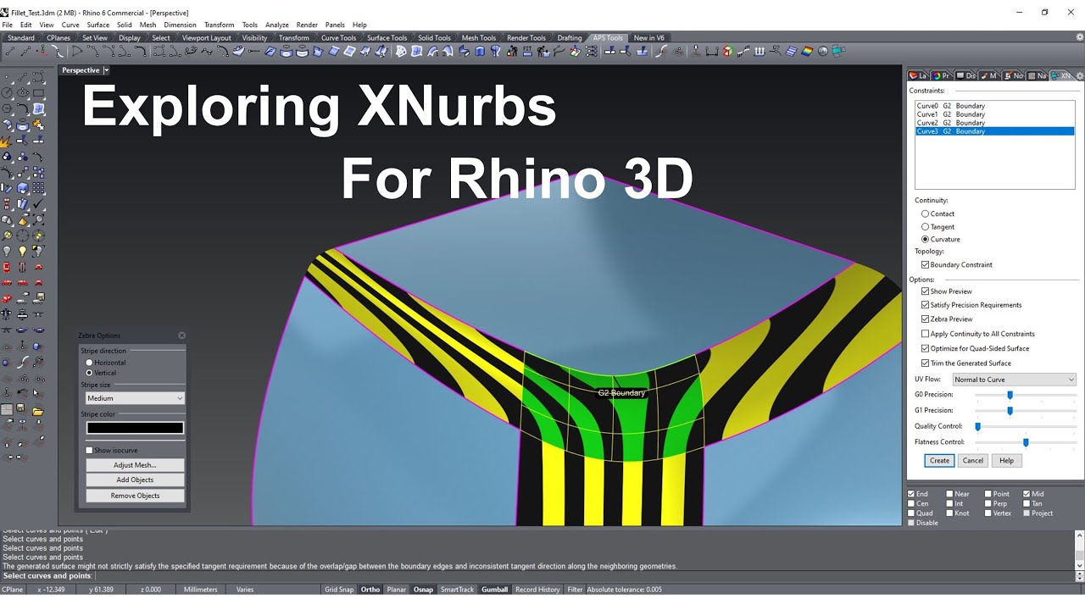Image resolution: width=1085 pixels, height=610 pixels.
Task: Click the yellow light bulb Show icon
Action: pyautogui.click(x=23, y=251)
